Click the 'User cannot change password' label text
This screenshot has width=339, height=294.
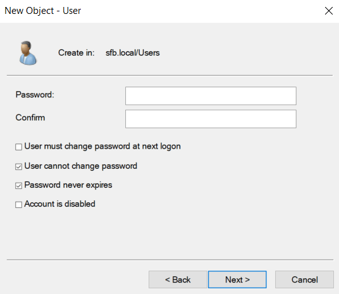click(81, 166)
